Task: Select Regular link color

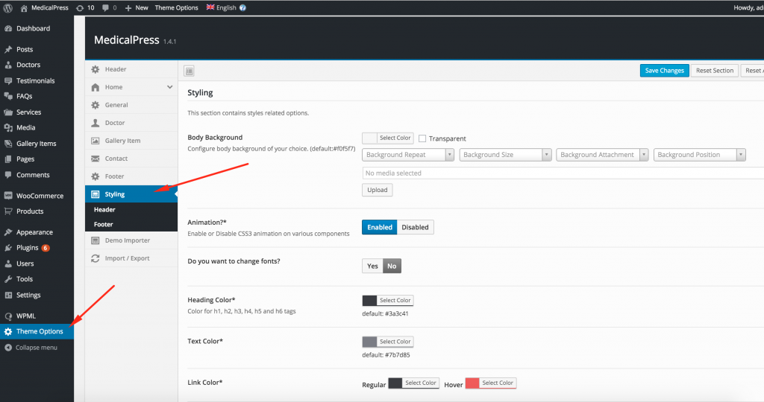Action: click(x=413, y=383)
